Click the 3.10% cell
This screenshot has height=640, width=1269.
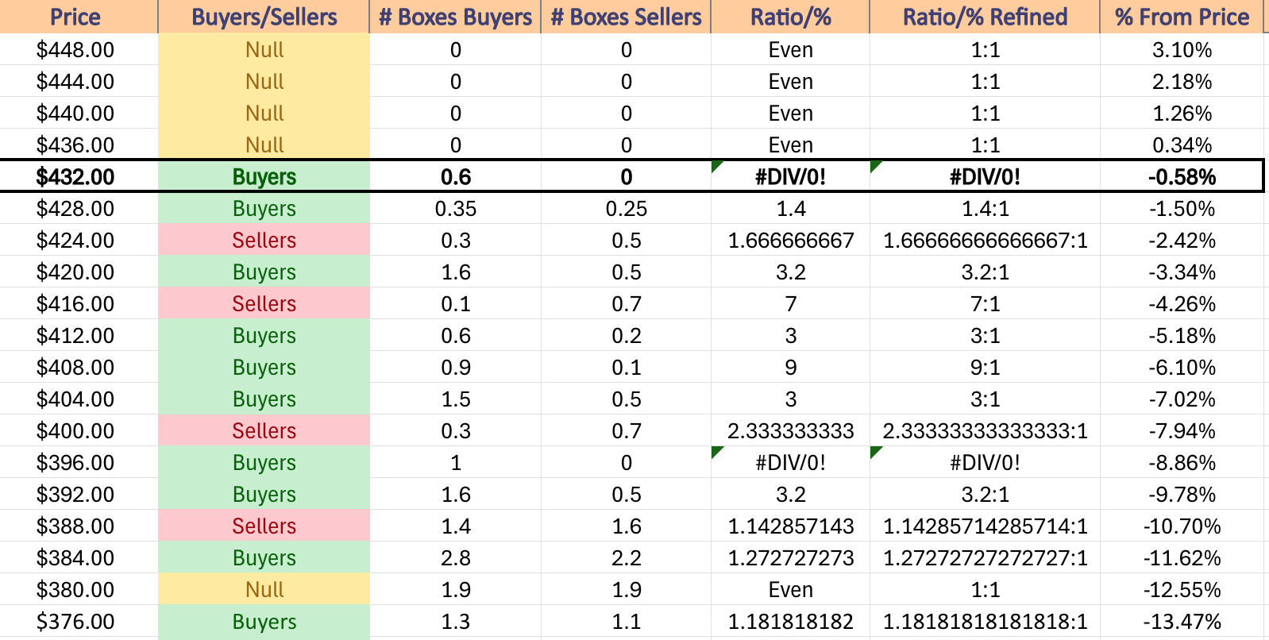(1182, 49)
